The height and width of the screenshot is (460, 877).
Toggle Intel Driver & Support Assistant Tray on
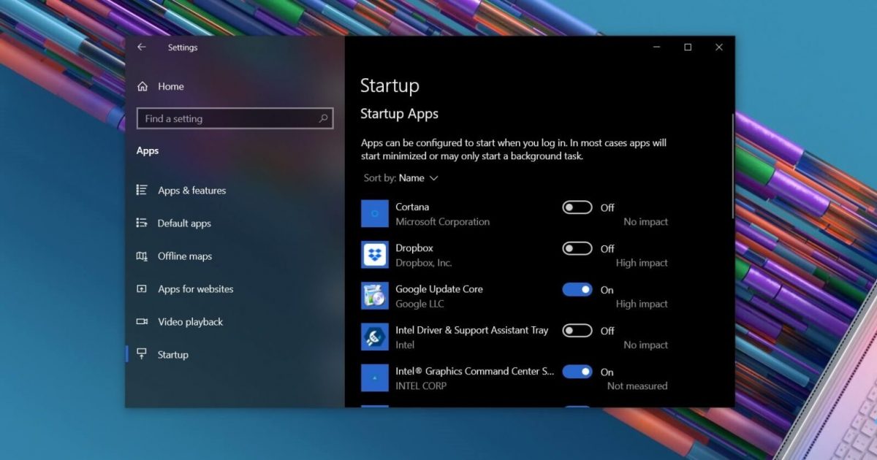pyautogui.click(x=577, y=331)
